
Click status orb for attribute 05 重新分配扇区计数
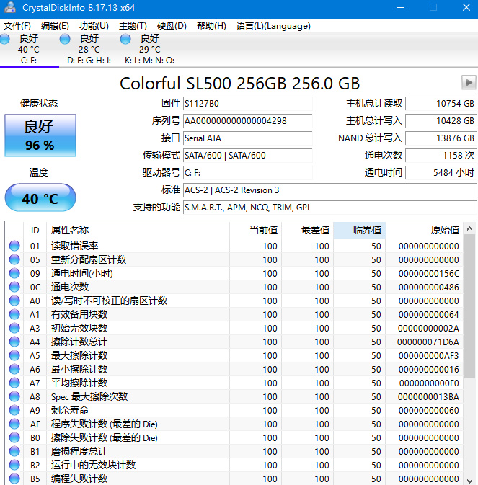point(14,259)
